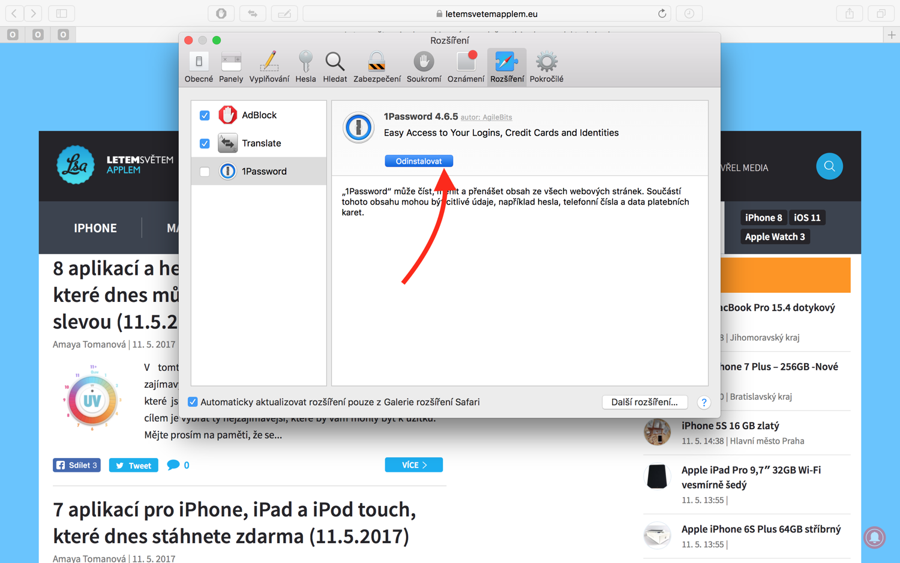
Task: Select the Translate arrows icon in list
Action: click(x=227, y=143)
